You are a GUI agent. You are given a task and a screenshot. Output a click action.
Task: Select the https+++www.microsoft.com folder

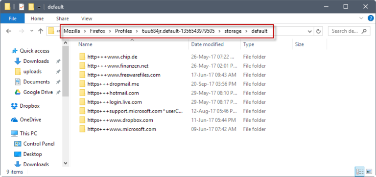(x=122, y=129)
